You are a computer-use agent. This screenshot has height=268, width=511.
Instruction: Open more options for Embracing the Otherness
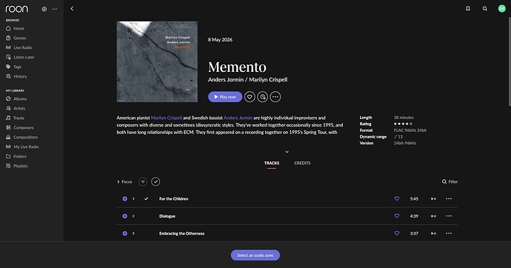click(449, 233)
